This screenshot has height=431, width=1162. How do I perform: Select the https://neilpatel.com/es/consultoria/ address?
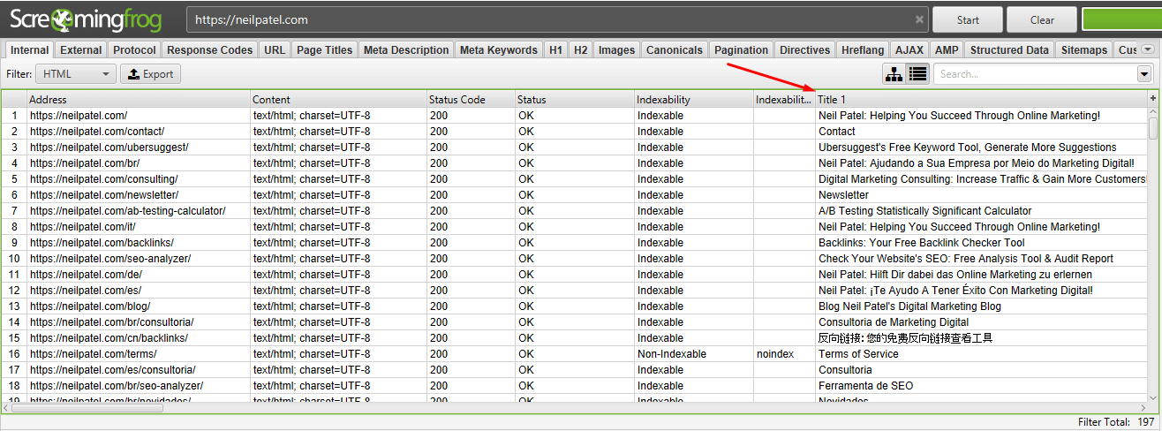113,370
